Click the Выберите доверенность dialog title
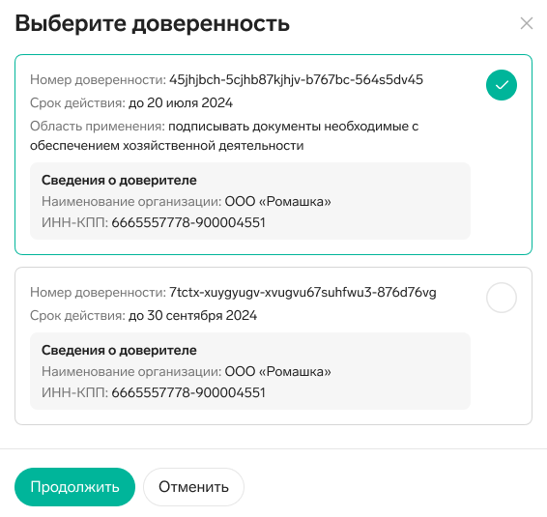The image size is (547, 517). (x=153, y=24)
